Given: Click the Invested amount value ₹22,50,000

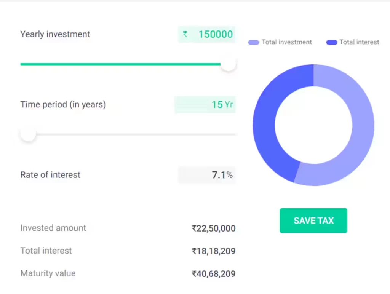Looking at the screenshot, I should click(213, 228).
